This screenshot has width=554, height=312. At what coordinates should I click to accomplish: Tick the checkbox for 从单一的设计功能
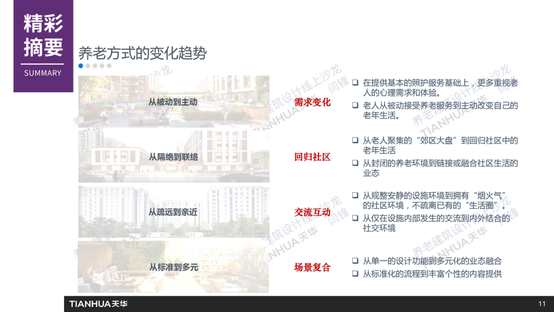[x=355, y=261]
